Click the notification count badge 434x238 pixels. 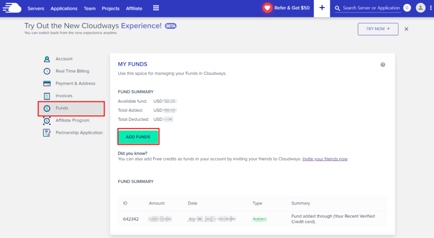tap(407, 8)
